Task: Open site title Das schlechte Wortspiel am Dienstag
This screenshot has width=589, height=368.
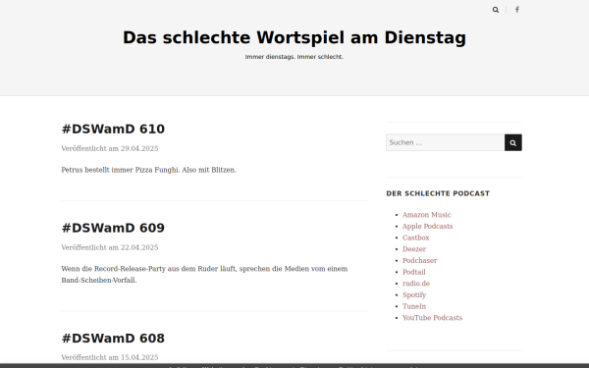Action: pyautogui.click(x=294, y=37)
